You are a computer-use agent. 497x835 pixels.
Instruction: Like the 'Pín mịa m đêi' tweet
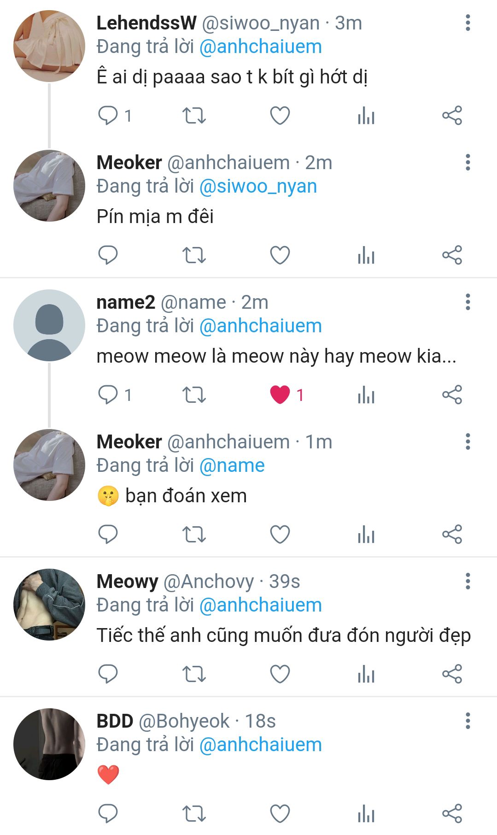click(x=280, y=255)
